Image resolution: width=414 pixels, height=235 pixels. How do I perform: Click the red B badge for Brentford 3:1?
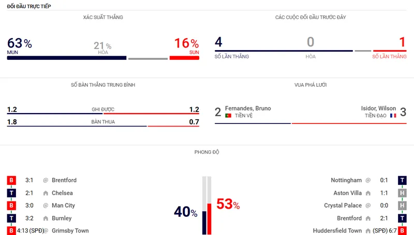[x=11, y=180]
